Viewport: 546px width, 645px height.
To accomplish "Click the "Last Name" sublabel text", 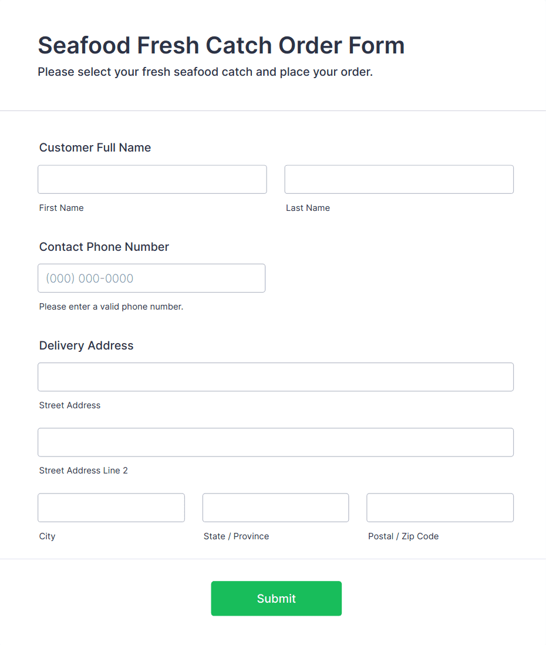I will point(308,208).
